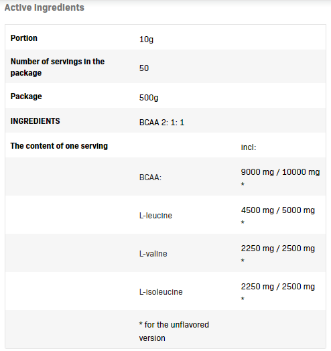
Task: Select The content of one serving label
Action: [x=59, y=146]
